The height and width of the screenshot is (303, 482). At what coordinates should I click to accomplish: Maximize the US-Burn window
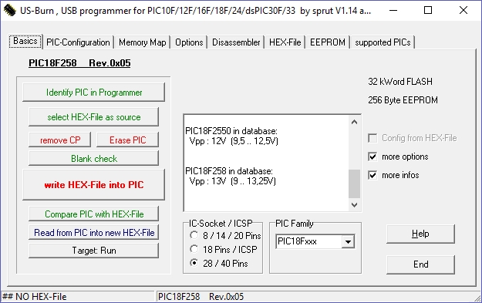click(x=428, y=11)
